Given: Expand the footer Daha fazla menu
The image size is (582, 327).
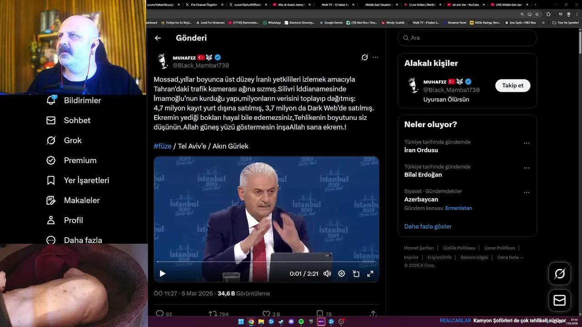Looking at the screenshot, I should coord(510,257).
